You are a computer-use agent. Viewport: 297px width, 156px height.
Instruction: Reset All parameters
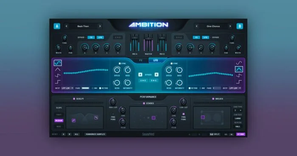click(x=76, y=134)
